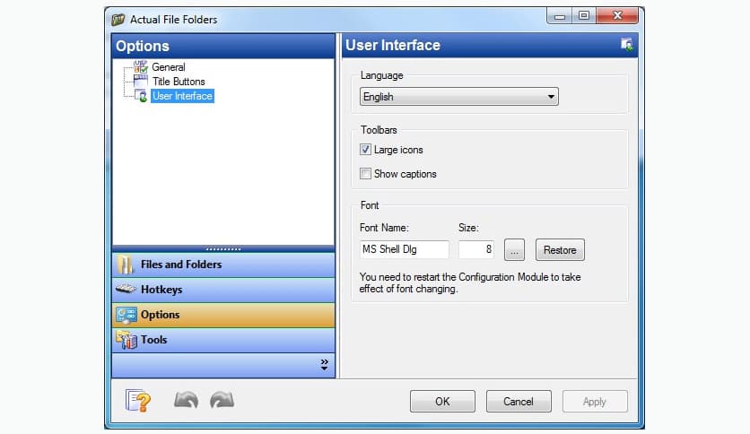The height and width of the screenshot is (434, 750).
Task: Click the General tree item icon
Action: click(141, 67)
